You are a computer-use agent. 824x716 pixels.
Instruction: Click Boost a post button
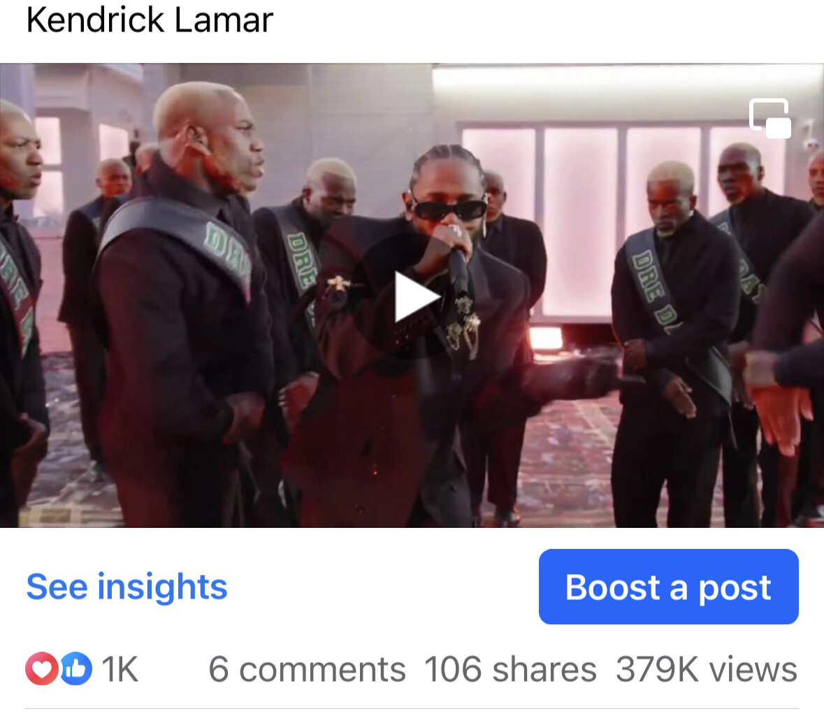point(668,587)
